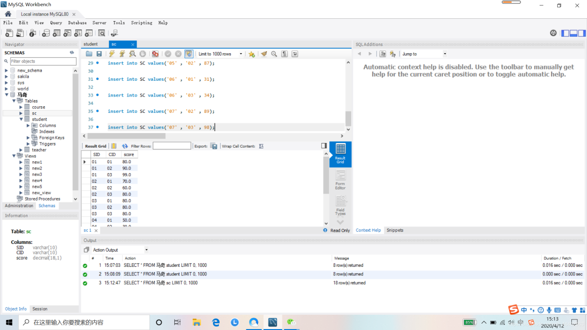This screenshot has height=330, width=587.
Task: Create a new view toolbar icon
Action: tap(67, 33)
